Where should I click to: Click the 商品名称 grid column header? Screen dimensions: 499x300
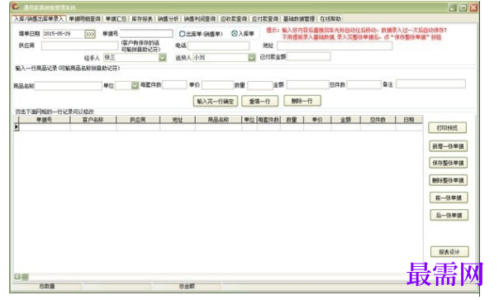(x=218, y=120)
